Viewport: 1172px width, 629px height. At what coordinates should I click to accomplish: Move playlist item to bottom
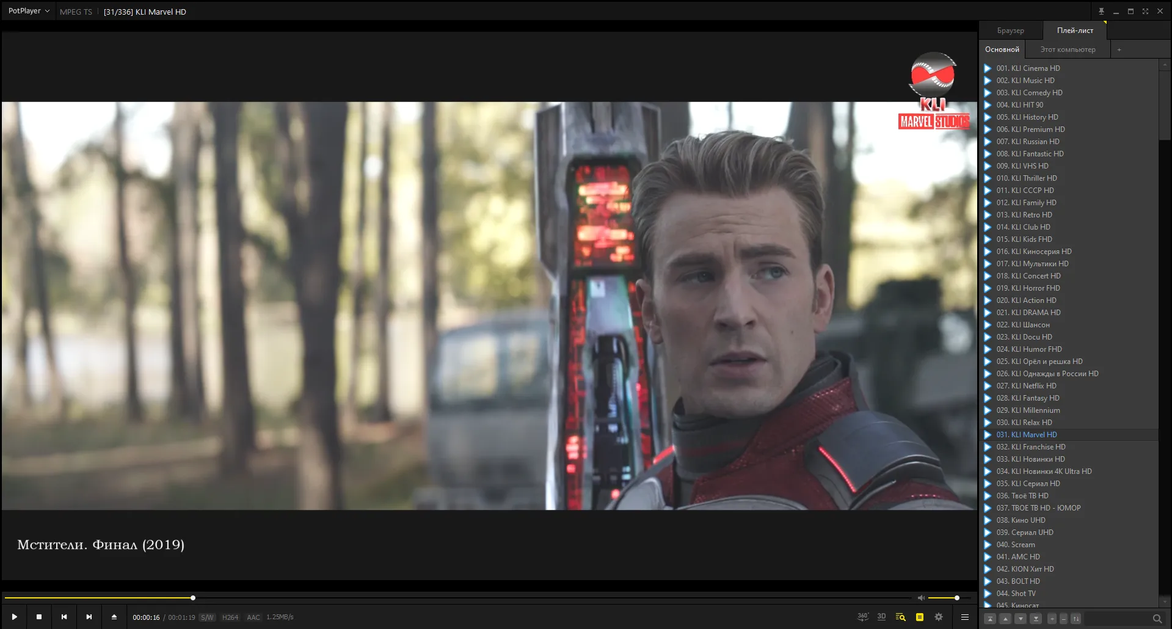tap(1036, 619)
